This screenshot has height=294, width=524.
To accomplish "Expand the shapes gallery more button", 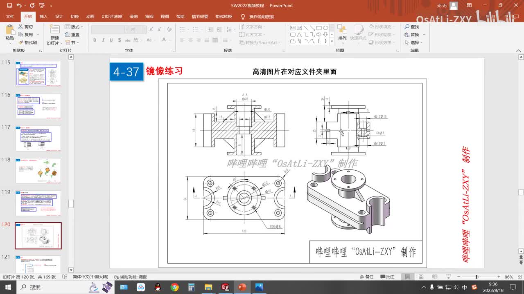I will [x=332, y=41].
